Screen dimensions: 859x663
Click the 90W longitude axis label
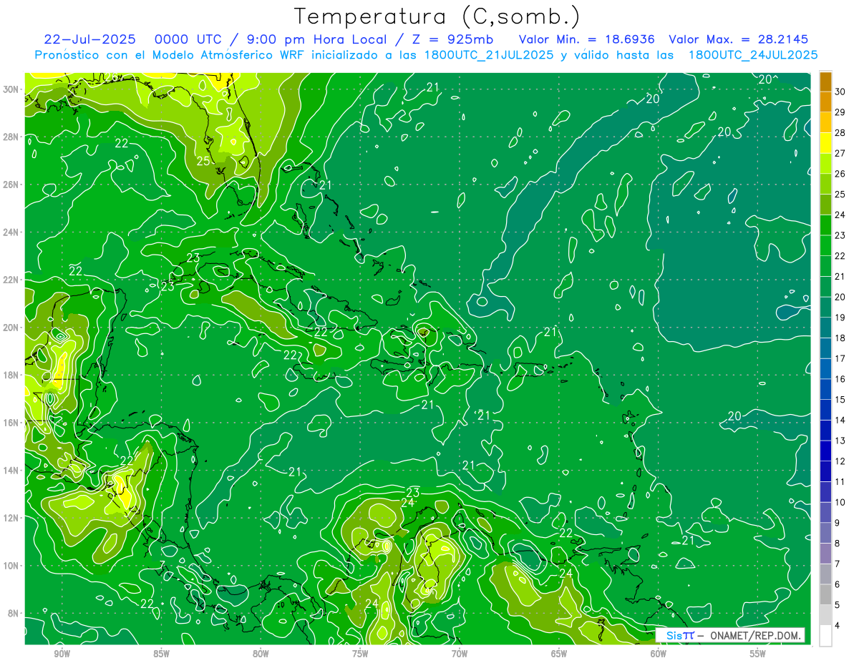click(62, 654)
